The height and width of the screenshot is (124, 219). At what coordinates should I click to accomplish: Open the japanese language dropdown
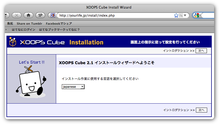[73, 87]
